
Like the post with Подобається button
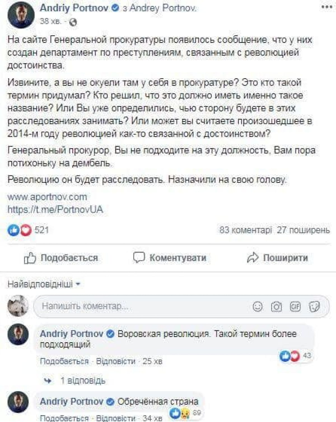click(61, 258)
